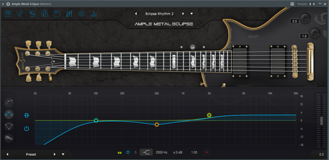Select the EQ curve effect button
329x160 pixels.
tap(9, 114)
